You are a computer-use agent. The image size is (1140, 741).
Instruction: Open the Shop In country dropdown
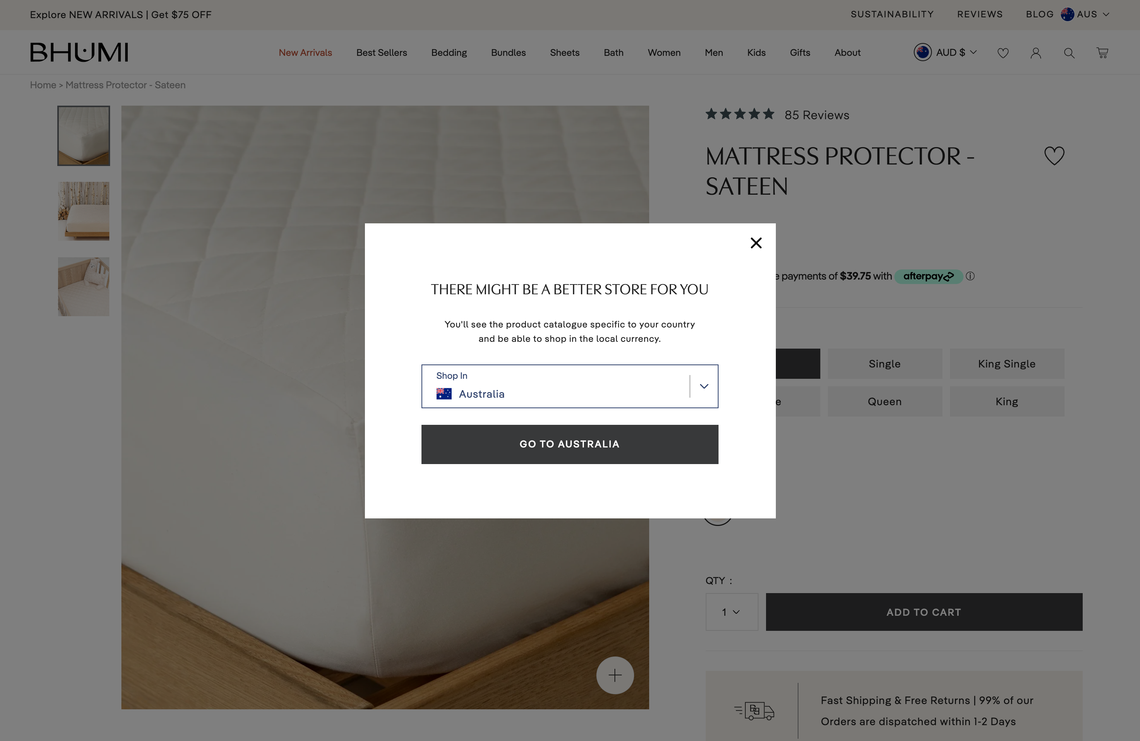[570, 386]
